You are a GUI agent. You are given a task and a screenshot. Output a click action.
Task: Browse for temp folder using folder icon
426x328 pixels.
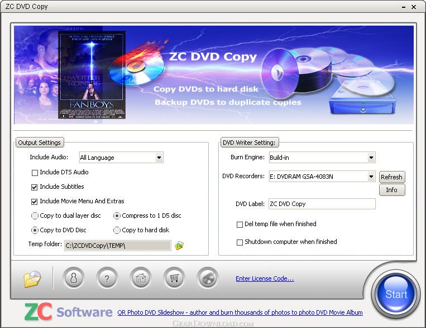[x=179, y=246]
